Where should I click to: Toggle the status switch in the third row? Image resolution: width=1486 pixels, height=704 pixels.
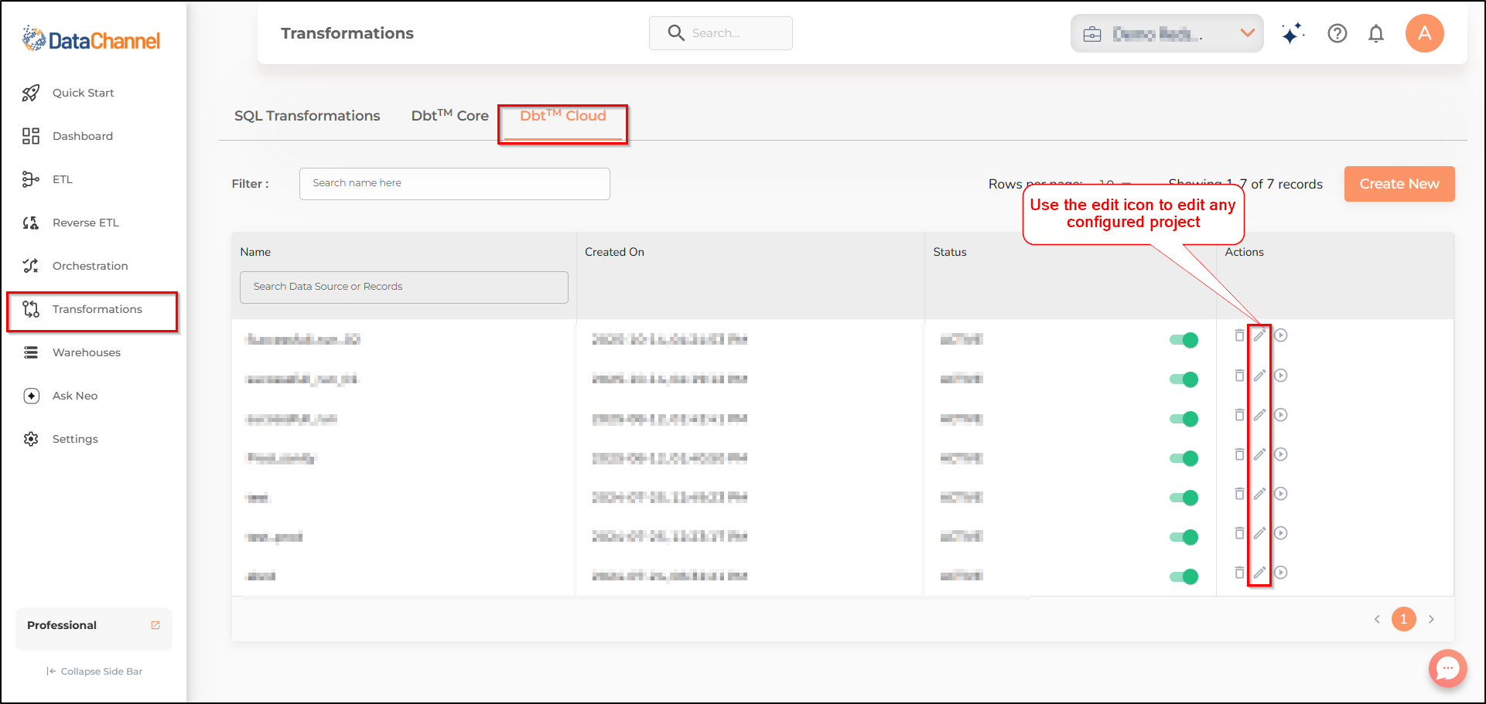click(x=1184, y=419)
